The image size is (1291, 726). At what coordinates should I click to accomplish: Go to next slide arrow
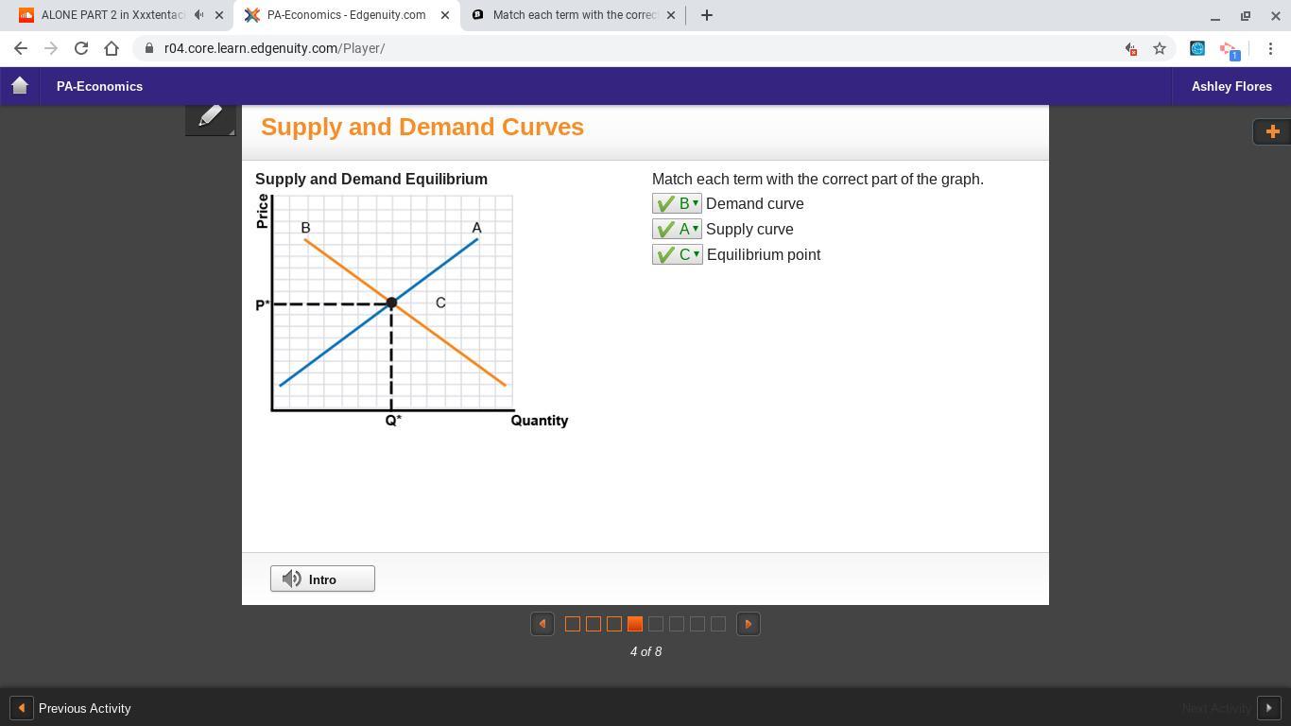pyautogui.click(x=749, y=624)
